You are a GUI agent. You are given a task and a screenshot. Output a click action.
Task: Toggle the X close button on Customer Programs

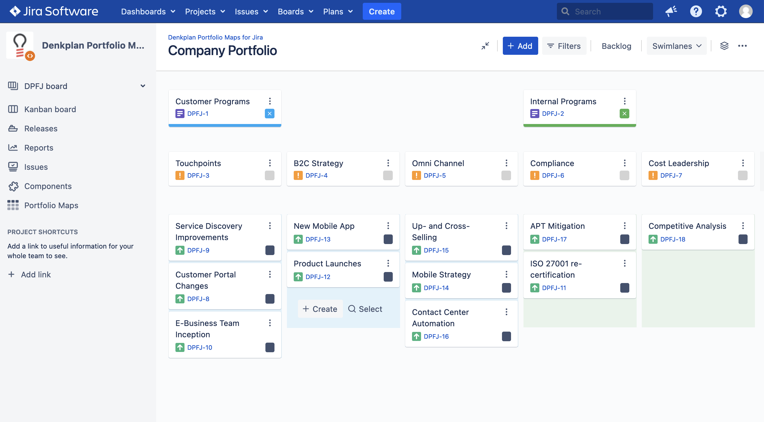point(270,113)
